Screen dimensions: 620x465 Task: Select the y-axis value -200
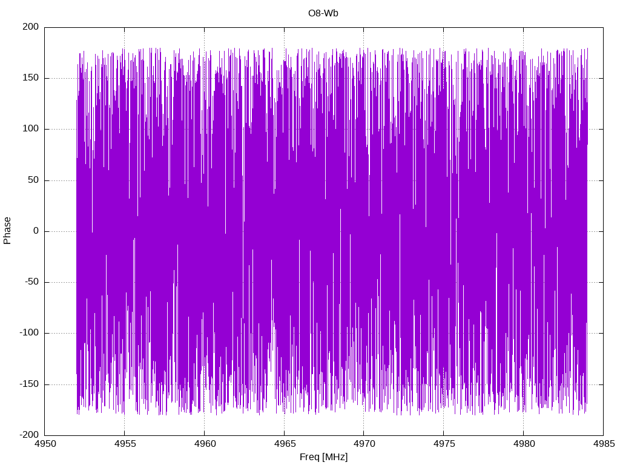[29, 435]
